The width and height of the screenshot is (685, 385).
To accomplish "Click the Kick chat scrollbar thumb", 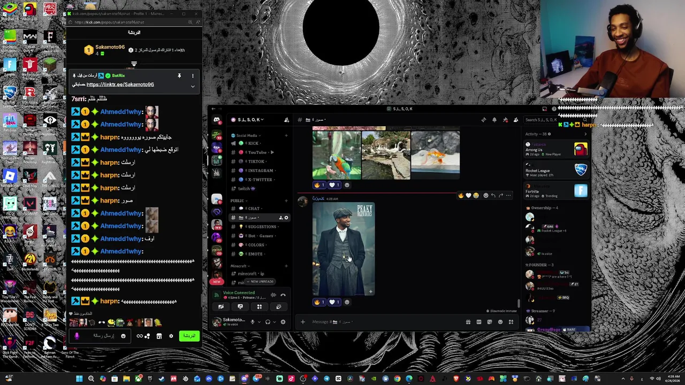I will click(x=201, y=301).
